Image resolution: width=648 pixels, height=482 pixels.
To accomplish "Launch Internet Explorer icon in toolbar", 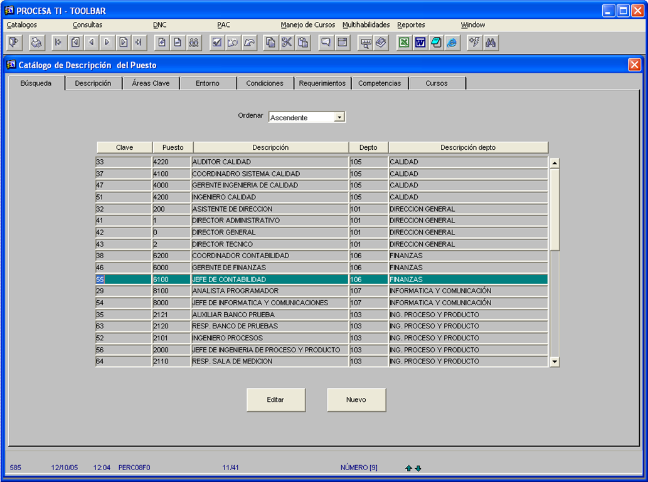I will [452, 43].
